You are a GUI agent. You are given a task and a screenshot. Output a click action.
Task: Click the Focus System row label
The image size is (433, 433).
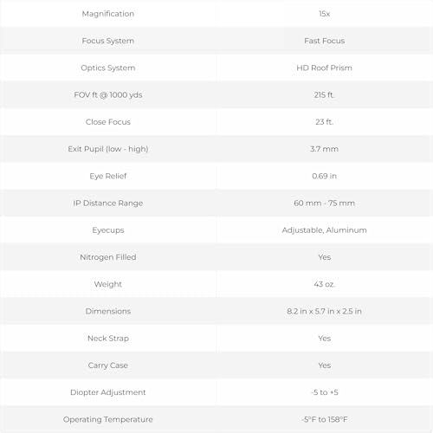[108, 41]
